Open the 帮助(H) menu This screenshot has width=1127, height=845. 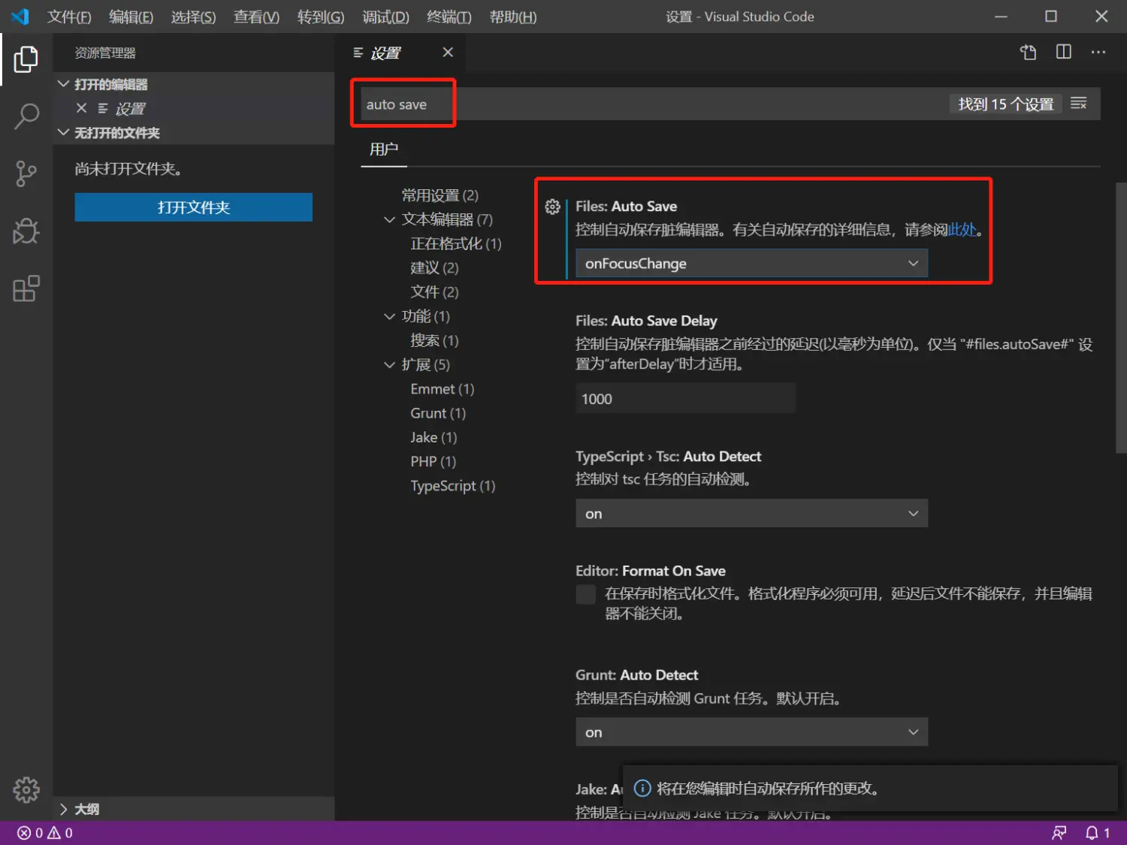tap(513, 17)
